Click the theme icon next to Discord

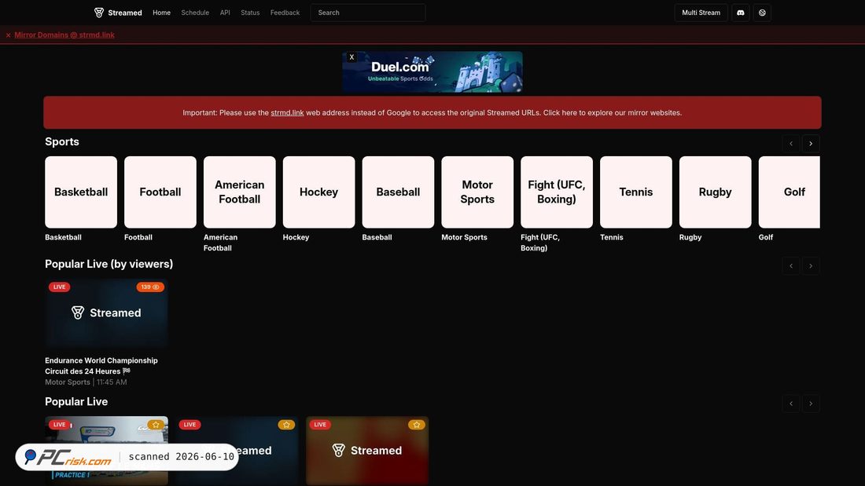(762, 13)
